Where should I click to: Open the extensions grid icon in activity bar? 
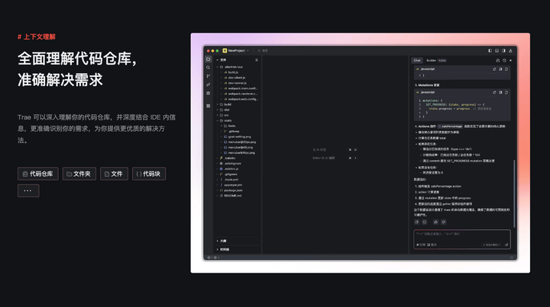click(209, 106)
